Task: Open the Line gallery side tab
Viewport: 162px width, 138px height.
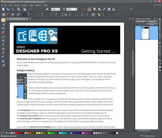Action: coord(160,51)
